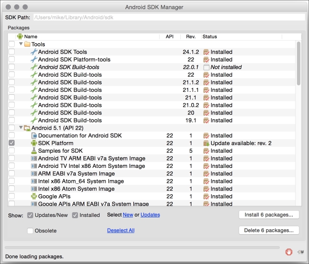Click wrench icon of Build-tools 22.0.1 row
Screen dimensions: 309x264
(34, 67)
